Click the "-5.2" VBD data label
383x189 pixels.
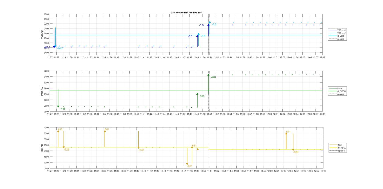(x=214, y=25)
